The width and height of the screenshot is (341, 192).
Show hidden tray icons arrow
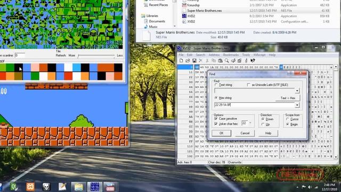pyautogui.click(x=297, y=187)
